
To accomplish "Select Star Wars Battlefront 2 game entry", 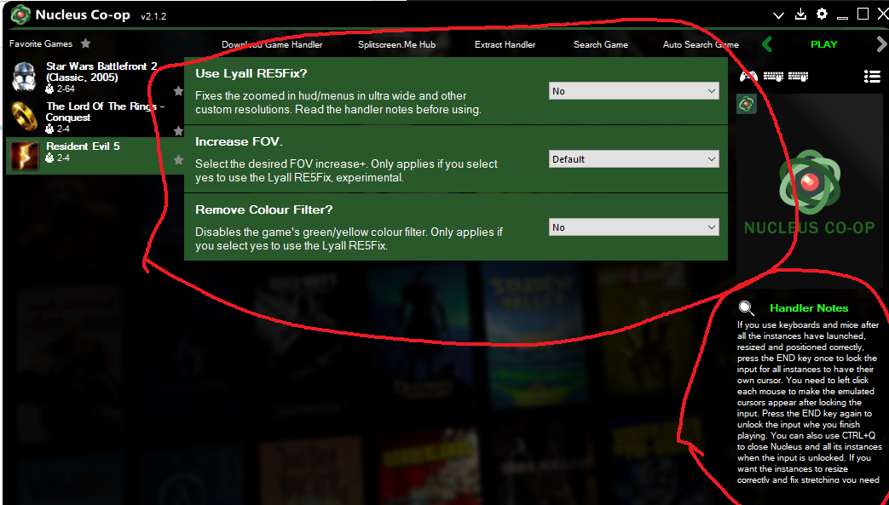I will tap(95, 77).
